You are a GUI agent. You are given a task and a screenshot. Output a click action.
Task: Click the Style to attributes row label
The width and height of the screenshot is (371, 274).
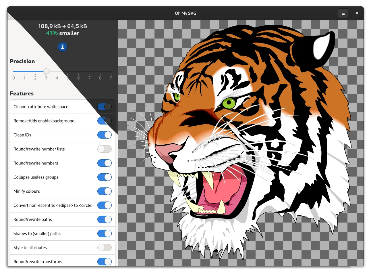click(x=30, y=248)
